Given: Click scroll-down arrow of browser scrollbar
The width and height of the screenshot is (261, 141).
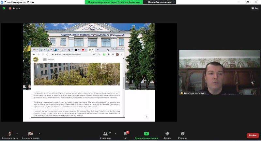Looking at the screenshot, I should pos(124,116).
